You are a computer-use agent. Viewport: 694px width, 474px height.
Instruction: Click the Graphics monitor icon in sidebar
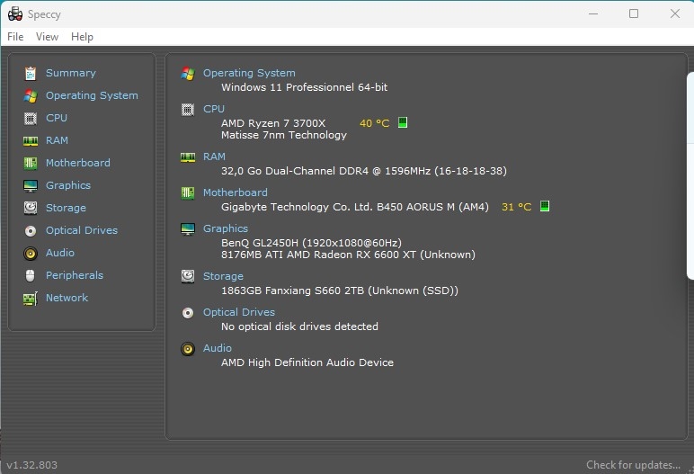click(x=30, y=185)
